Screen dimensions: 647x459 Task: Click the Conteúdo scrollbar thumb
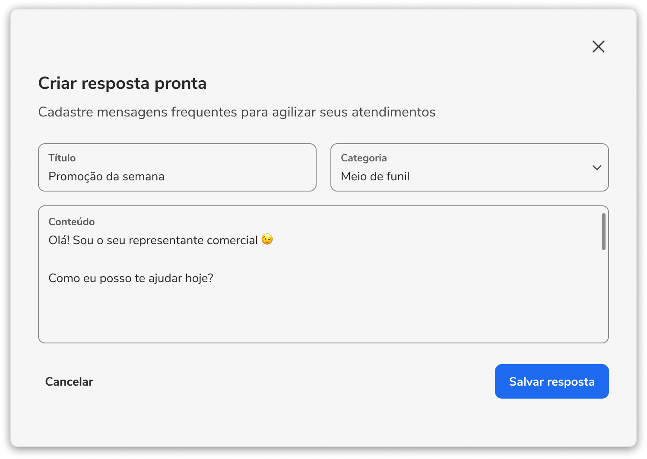603,232
